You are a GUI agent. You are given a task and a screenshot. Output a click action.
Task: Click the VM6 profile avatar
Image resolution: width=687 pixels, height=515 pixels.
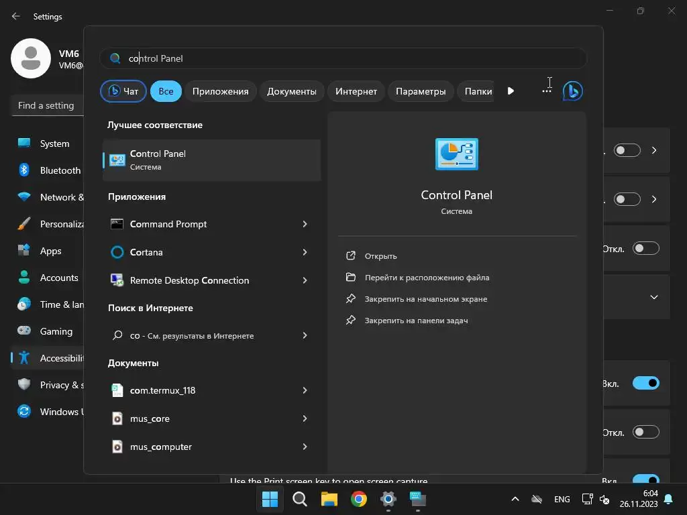[x=31, y=58]
